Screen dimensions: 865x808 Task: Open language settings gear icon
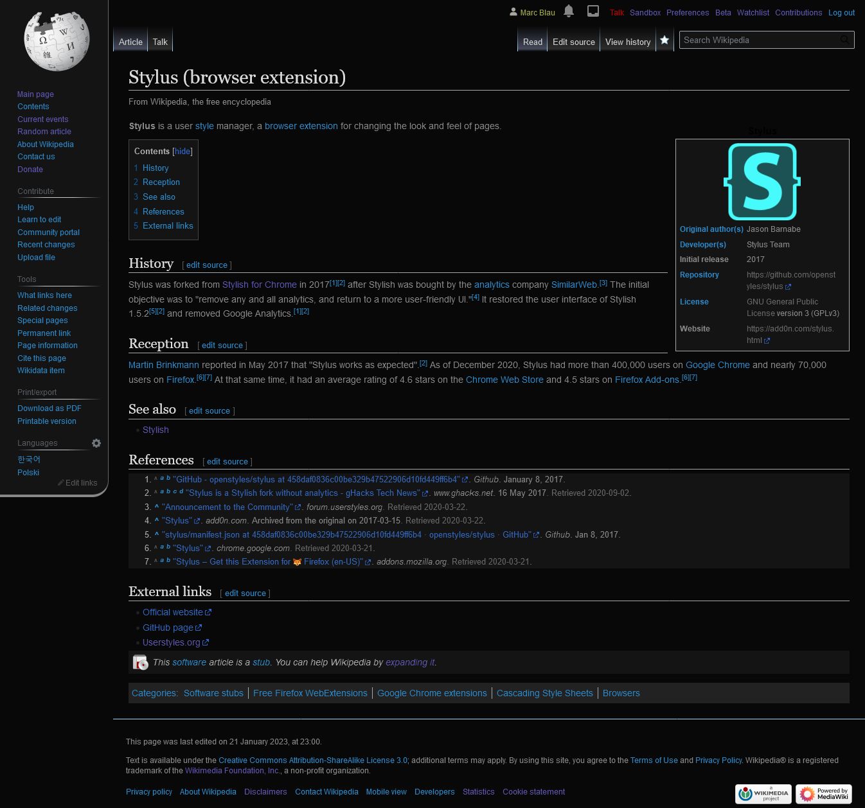point(96,443)
